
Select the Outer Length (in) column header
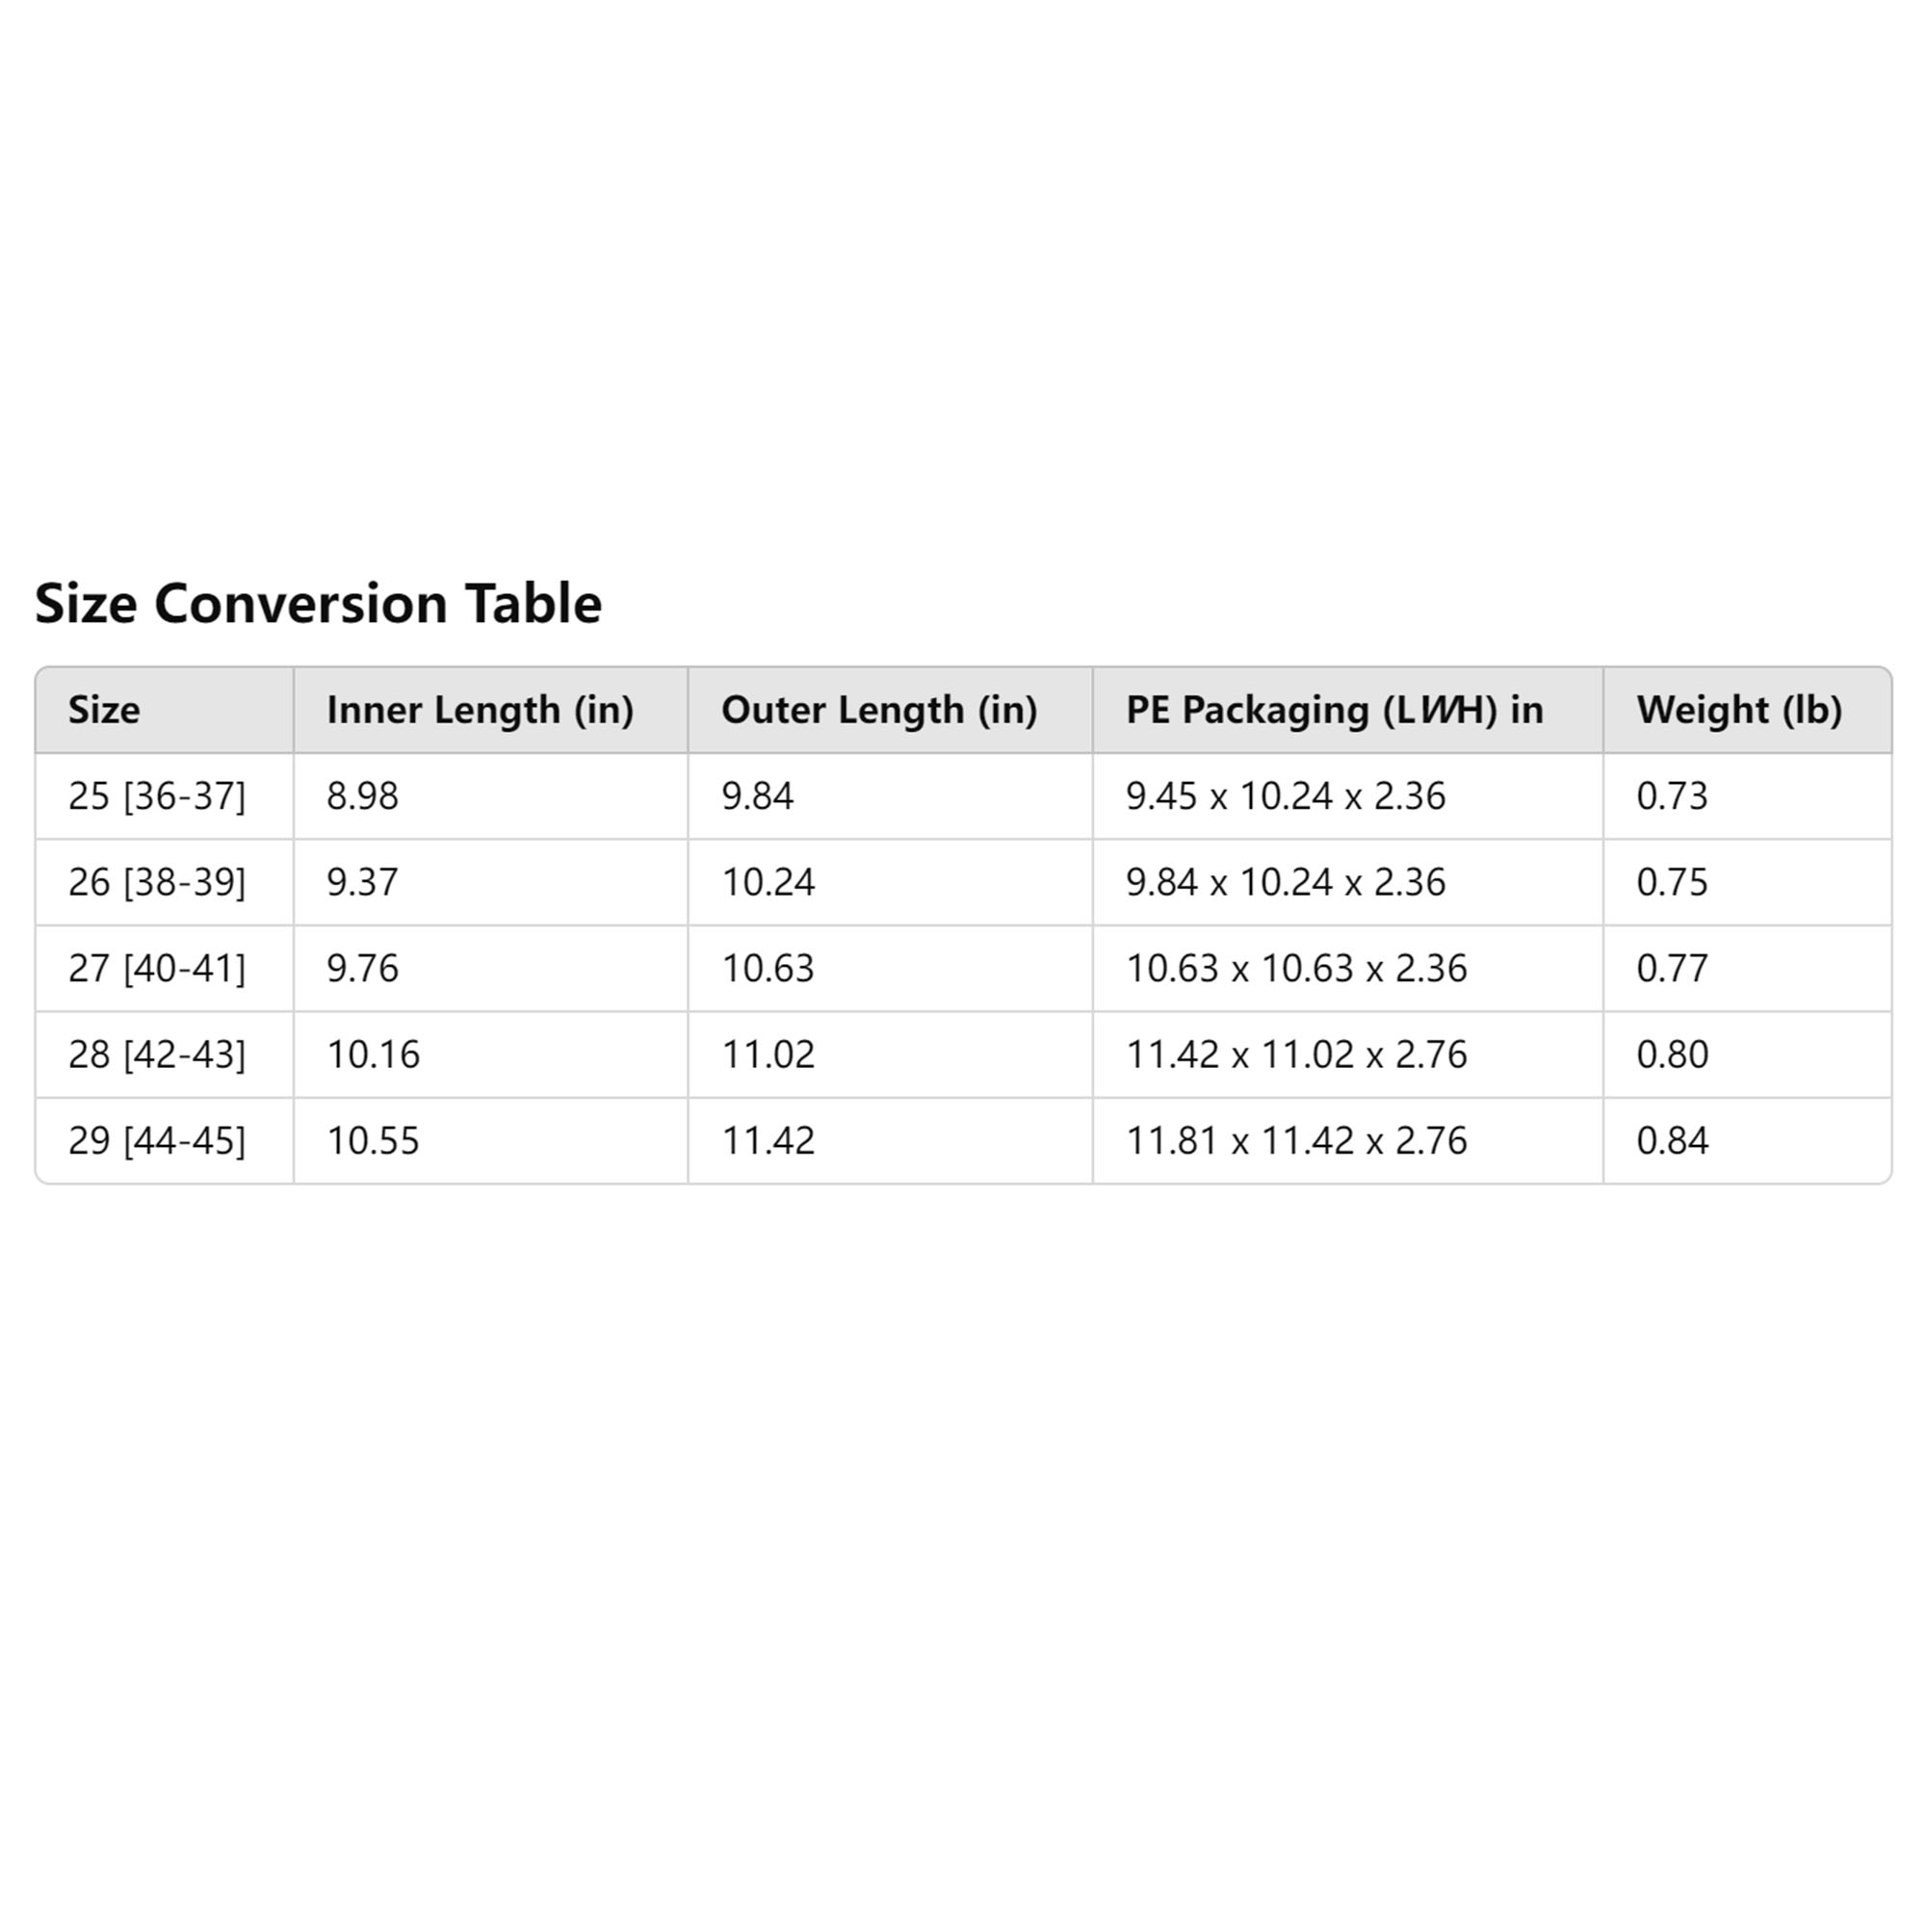(878, 710)
